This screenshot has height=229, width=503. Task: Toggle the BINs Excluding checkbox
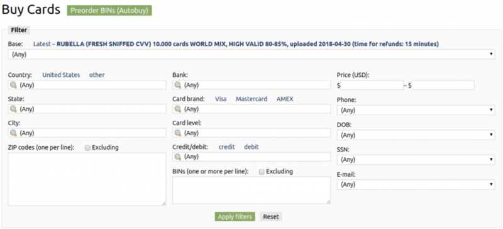click(262, 172)
